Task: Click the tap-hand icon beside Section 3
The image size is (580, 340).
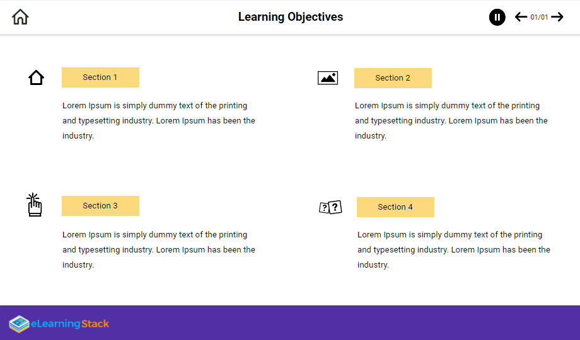Action: [x=35, y=206]
